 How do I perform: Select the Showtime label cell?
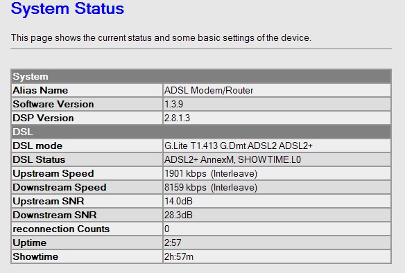pos(87,257)
